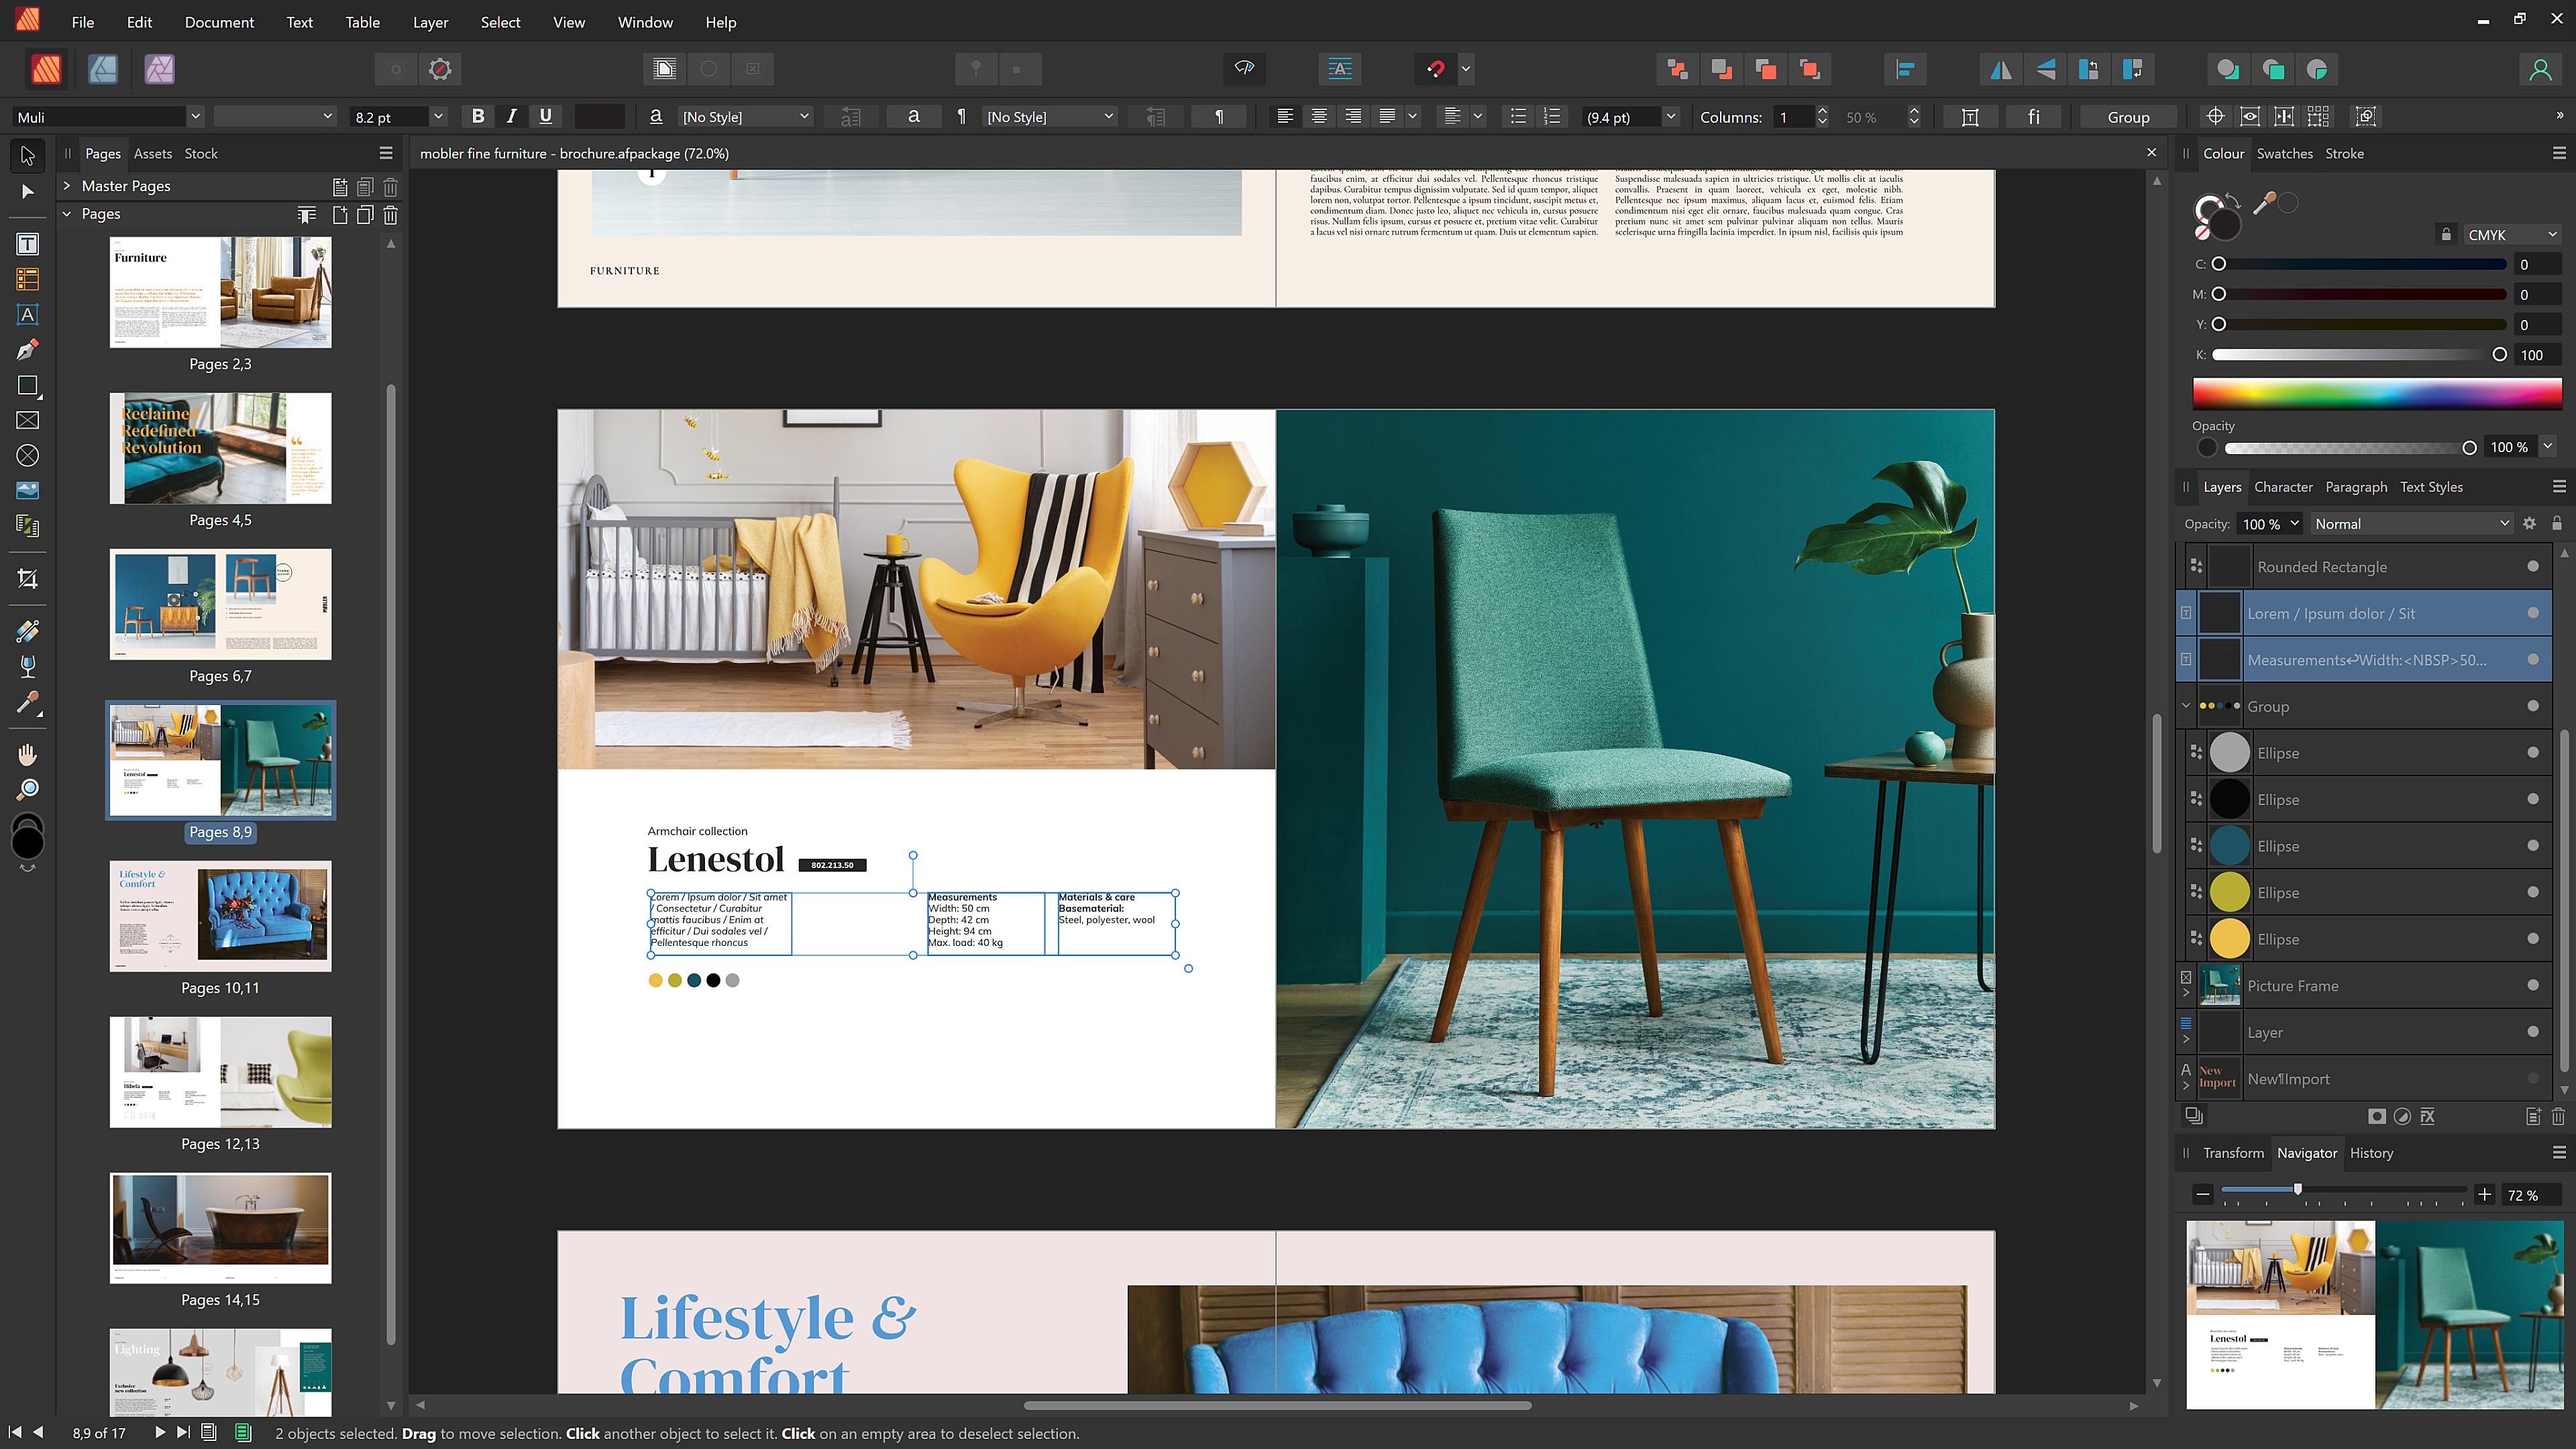Go to next spread in status bar
Viewport: 2576px width, 1449px height.
click(x=159, y=1433)
